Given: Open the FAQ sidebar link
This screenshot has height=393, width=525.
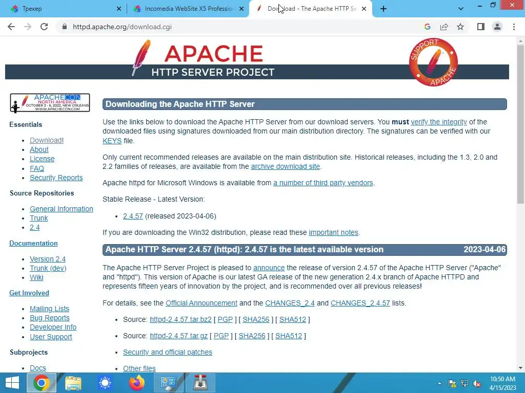Looking at the screenshot, I should click(x=37, y=168).
